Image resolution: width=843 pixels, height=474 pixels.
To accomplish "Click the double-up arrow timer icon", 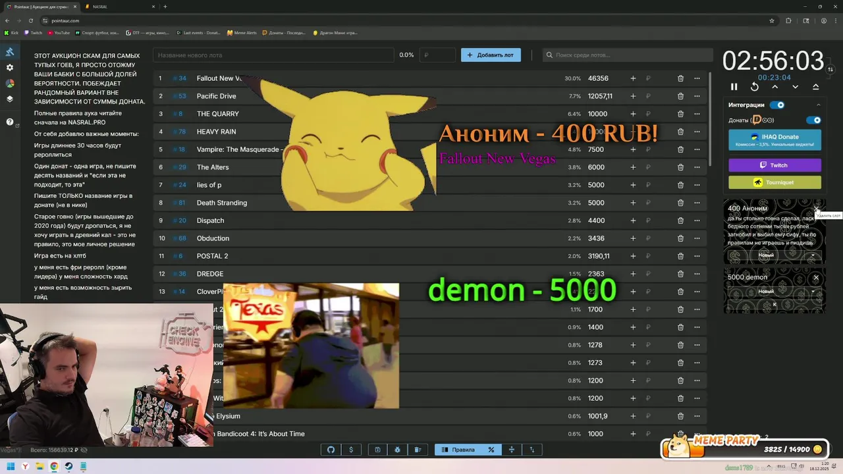I will point(815,87).
